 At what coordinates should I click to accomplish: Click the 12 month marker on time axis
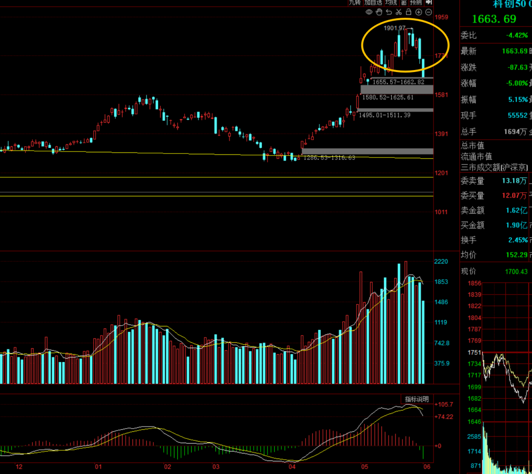click(19, 467)
